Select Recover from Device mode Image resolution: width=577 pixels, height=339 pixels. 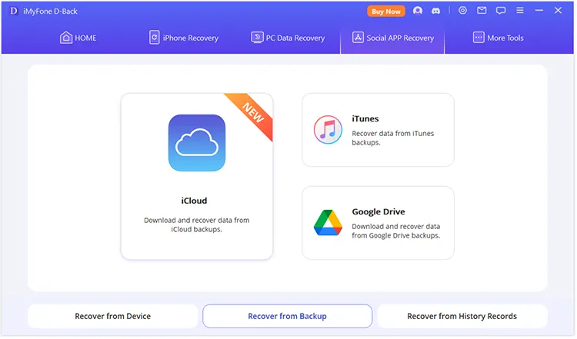pyautogui.click(x=112, y=316)
